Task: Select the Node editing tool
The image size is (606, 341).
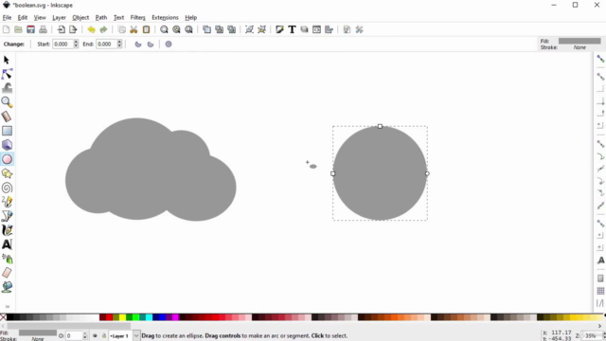Action: pos(7,74)
